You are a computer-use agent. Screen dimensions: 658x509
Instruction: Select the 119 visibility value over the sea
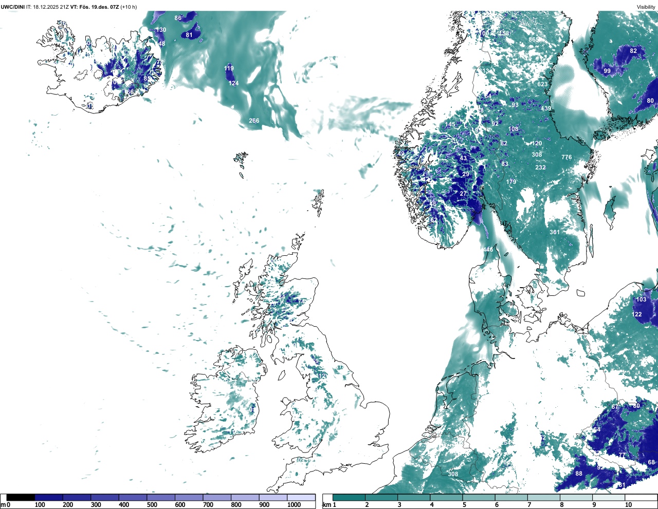coord(229,68)
